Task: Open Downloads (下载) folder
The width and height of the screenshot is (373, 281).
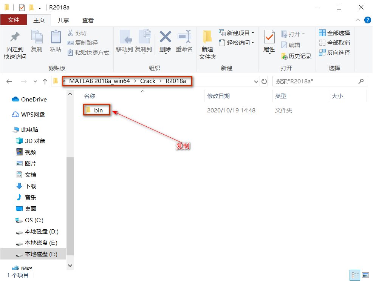Action: [26, 186]
